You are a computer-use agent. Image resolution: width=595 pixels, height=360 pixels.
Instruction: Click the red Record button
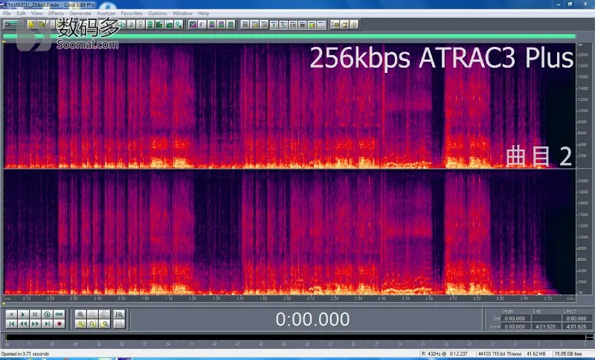point(59,324)
